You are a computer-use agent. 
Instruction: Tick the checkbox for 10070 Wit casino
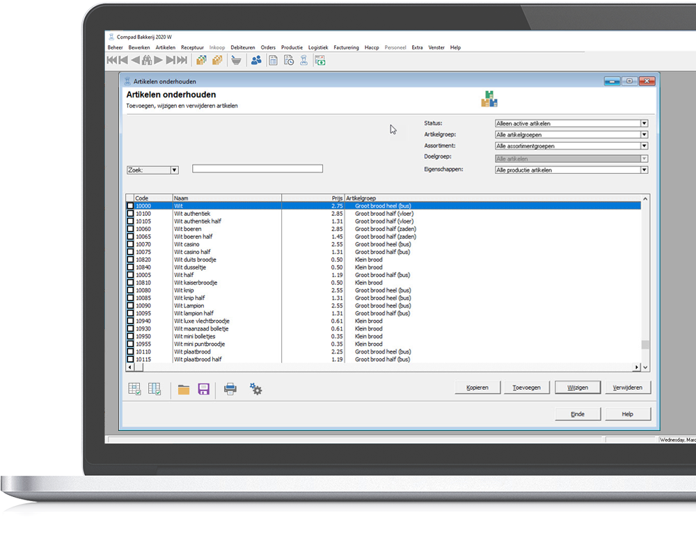(130, 244)
